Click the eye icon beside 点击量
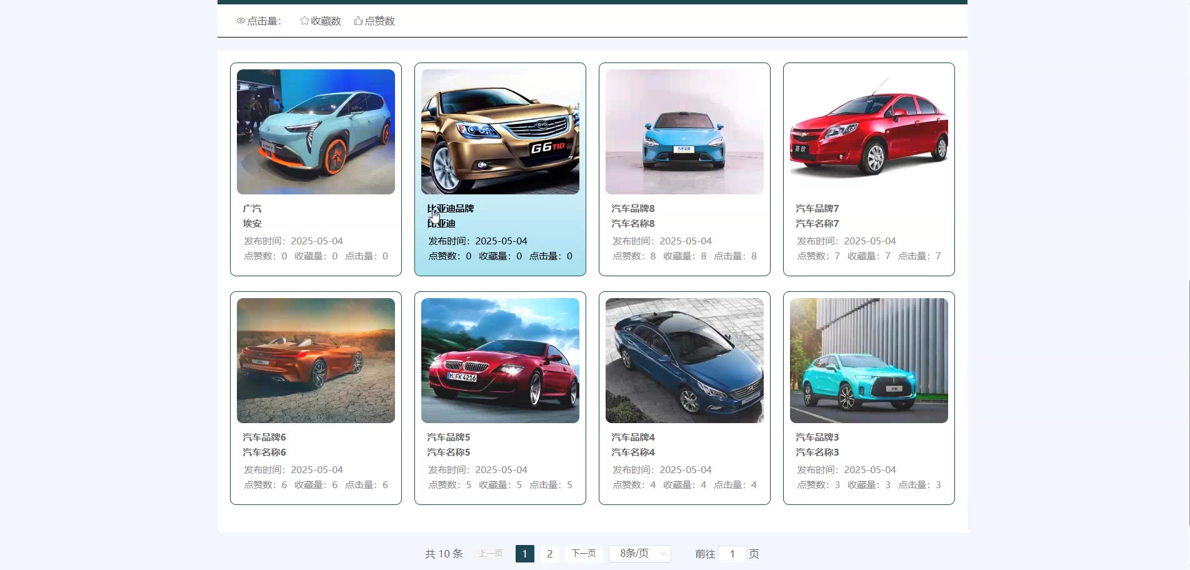Image resolution: width=1190 pixels, height=570 pixels. 241,21
